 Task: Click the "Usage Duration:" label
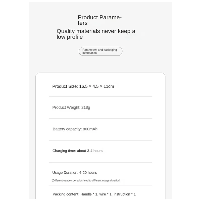65,173
